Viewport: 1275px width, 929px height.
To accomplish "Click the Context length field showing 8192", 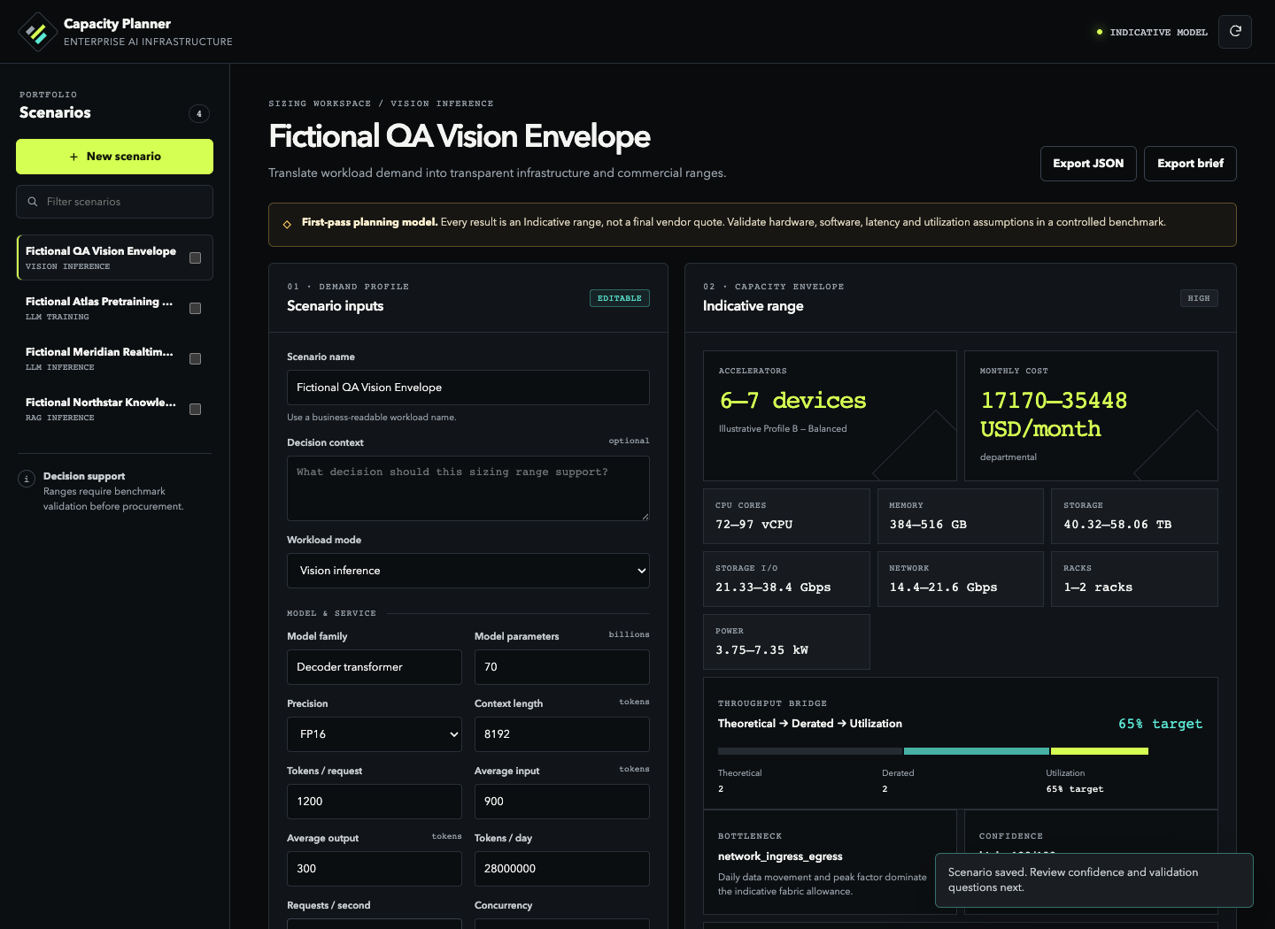I will click(562, 734).
